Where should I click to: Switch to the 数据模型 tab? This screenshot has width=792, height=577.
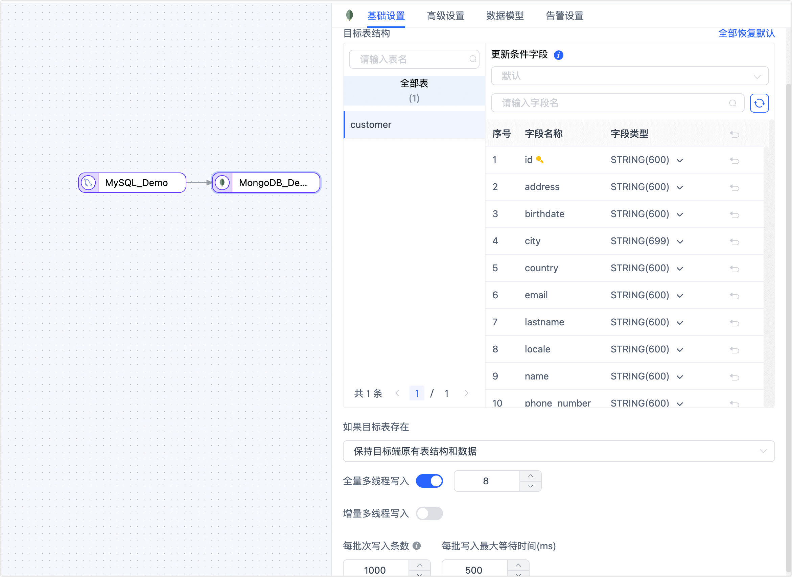tap(505, 16)
